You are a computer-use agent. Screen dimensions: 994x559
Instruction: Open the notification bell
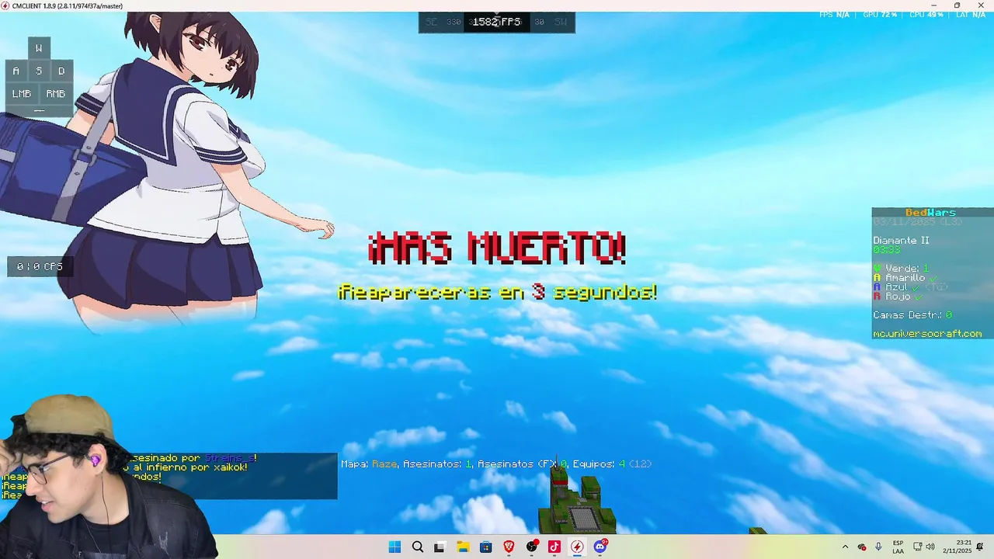(981, 547)
